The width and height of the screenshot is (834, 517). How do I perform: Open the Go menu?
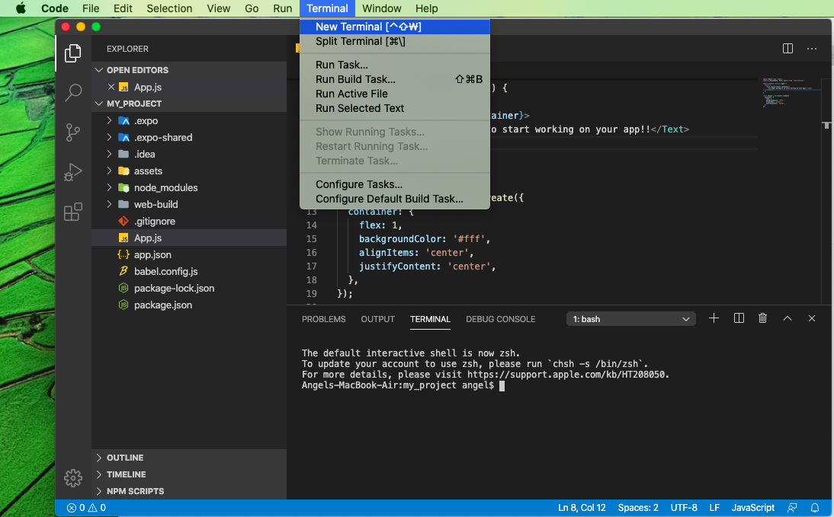pyautogui.click(x=252, y=8)
